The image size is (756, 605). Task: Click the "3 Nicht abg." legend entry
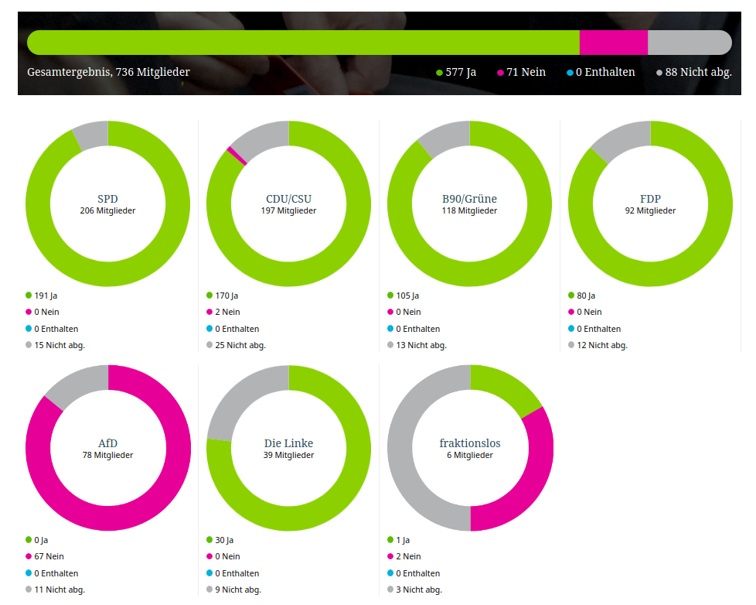point(414,590)
